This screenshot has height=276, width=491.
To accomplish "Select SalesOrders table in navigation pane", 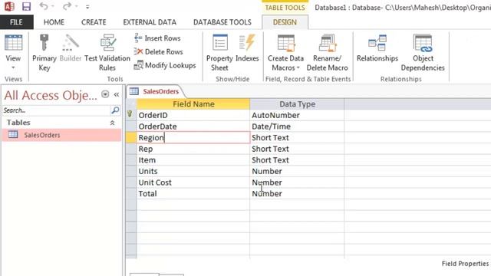I will [x=61, y=135].
